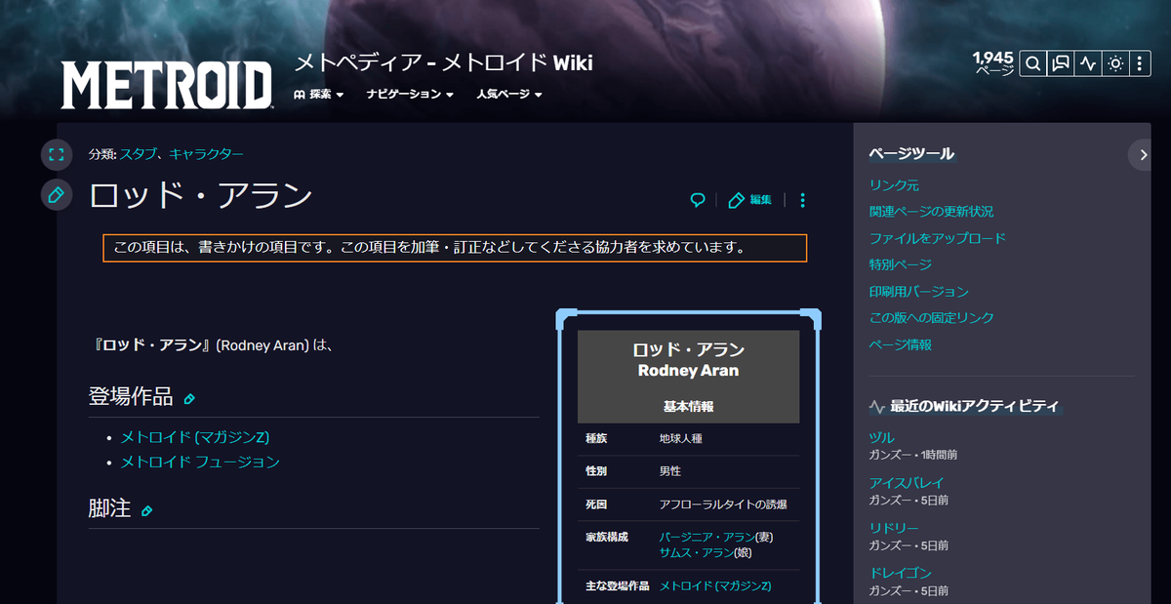Click the comment bubble icon near title
The image size is (1171, 604).
click(698, 200)
